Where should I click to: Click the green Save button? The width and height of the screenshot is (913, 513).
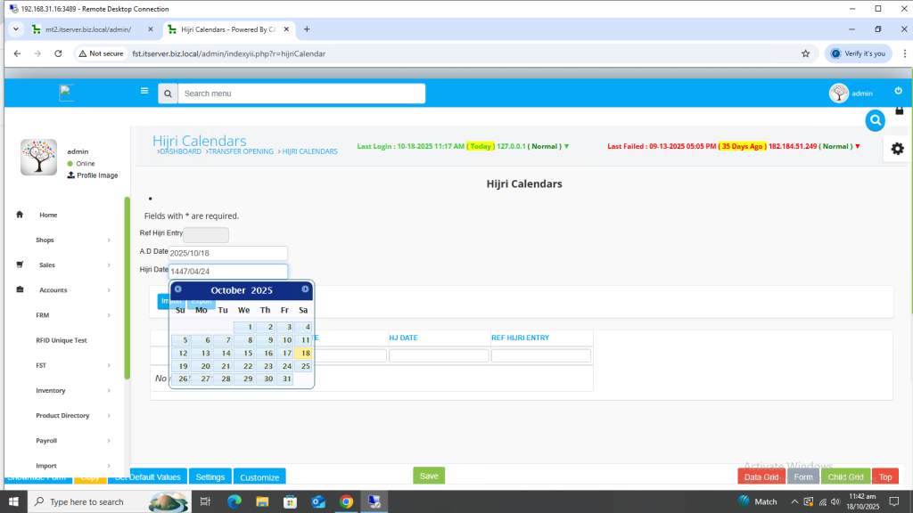(429, 476)
